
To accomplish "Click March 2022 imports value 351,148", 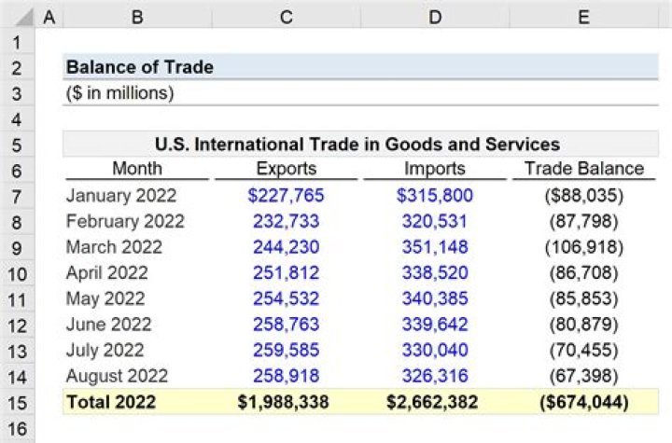I will [x=434, y=247].
